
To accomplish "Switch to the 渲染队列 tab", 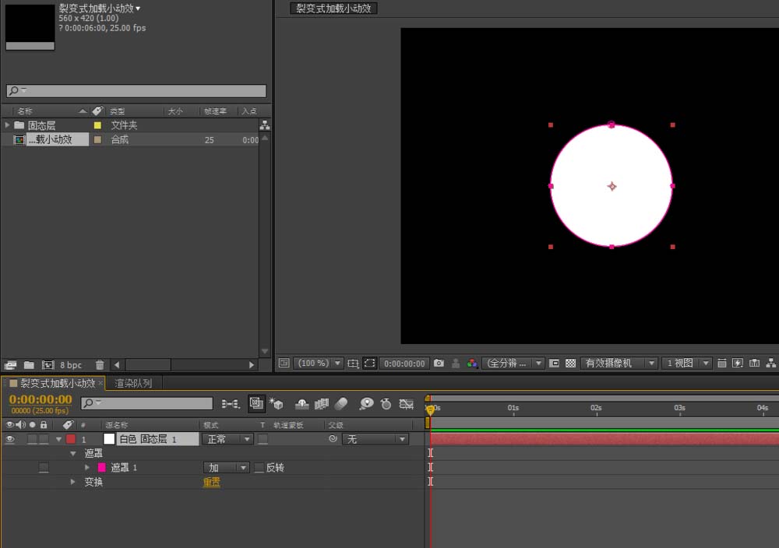I will 133,383.
